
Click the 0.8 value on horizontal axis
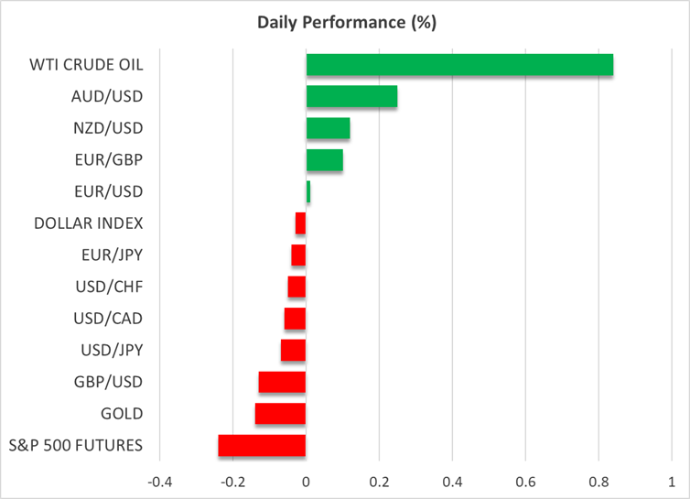(598, 482)
